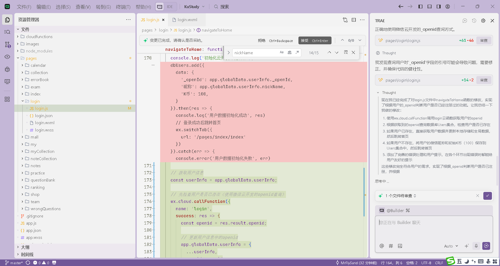
Task: Open TRAE chat history clock icon
Action: (474, 21)
